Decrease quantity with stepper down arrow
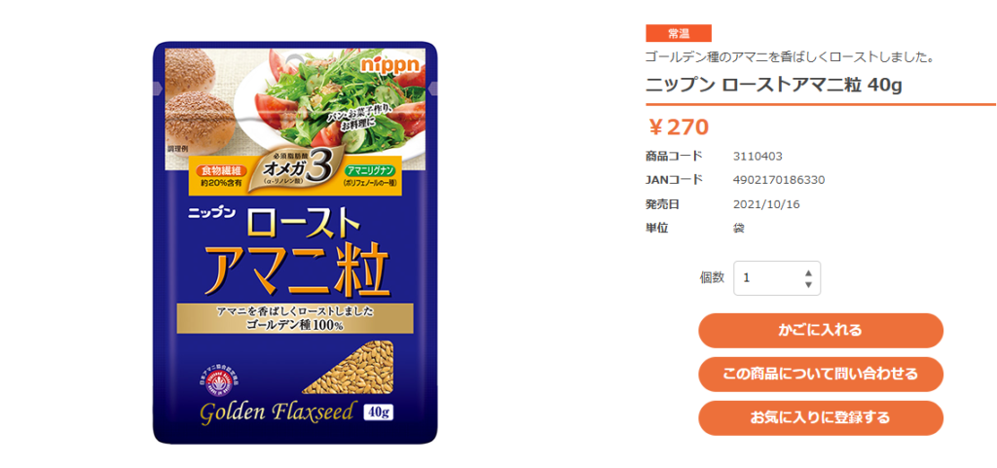Screen dimensions: 997x468 click(808, 284)
